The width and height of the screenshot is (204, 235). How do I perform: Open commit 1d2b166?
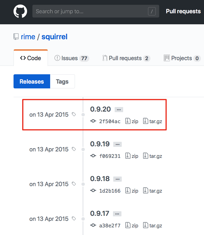coord(110,191)
